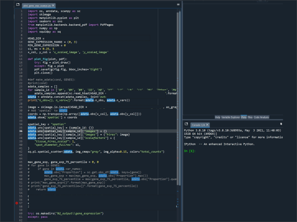
Task: Open the console tab browser icon
Action: click(x=186, y=124)
